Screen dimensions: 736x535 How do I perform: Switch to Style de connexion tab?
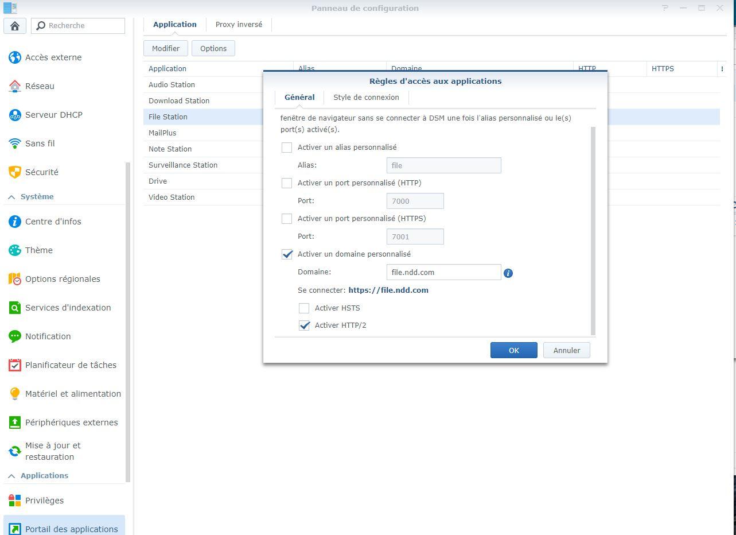pyautogui.click(x=366, y=98)
